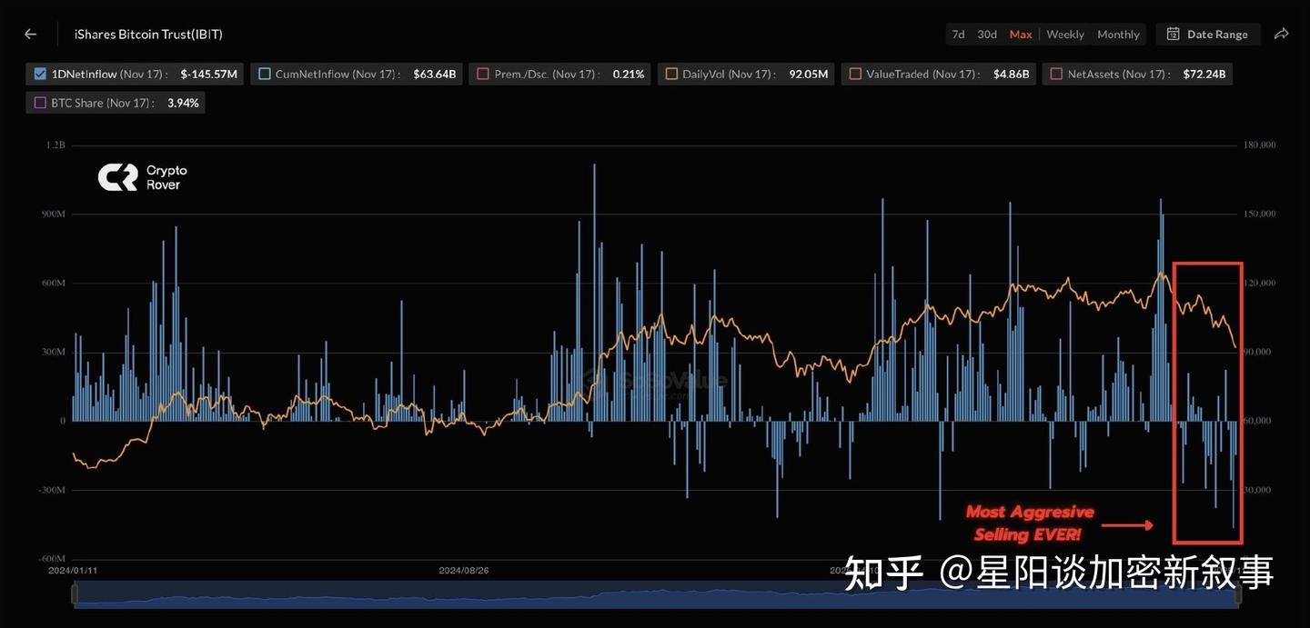Toggle on the DailyVol series
The width and height of the screenshot is (1310, 628).
point(672,74)
